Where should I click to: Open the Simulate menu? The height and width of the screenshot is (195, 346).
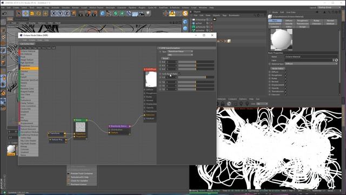[65, 8]
